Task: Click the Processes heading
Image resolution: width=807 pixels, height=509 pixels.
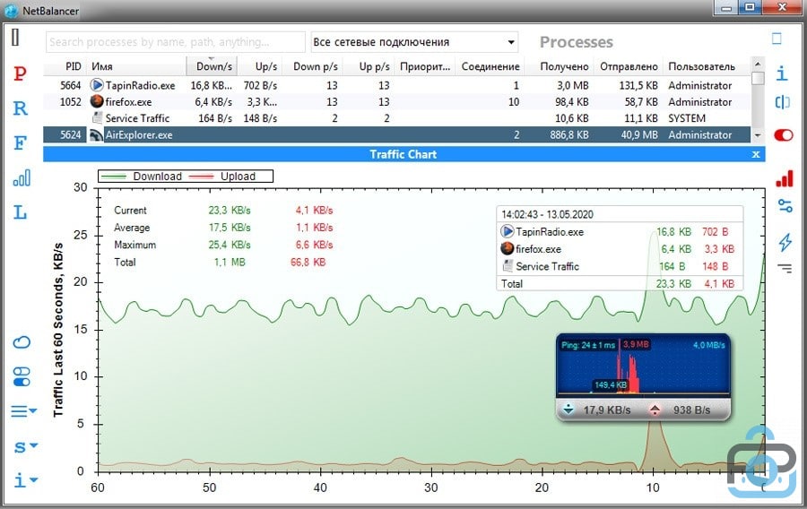Action: 576,42
